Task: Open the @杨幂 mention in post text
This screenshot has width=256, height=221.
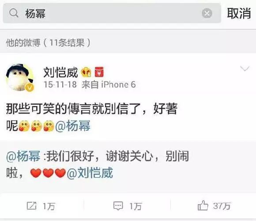Action: click(x=73, y=126)
